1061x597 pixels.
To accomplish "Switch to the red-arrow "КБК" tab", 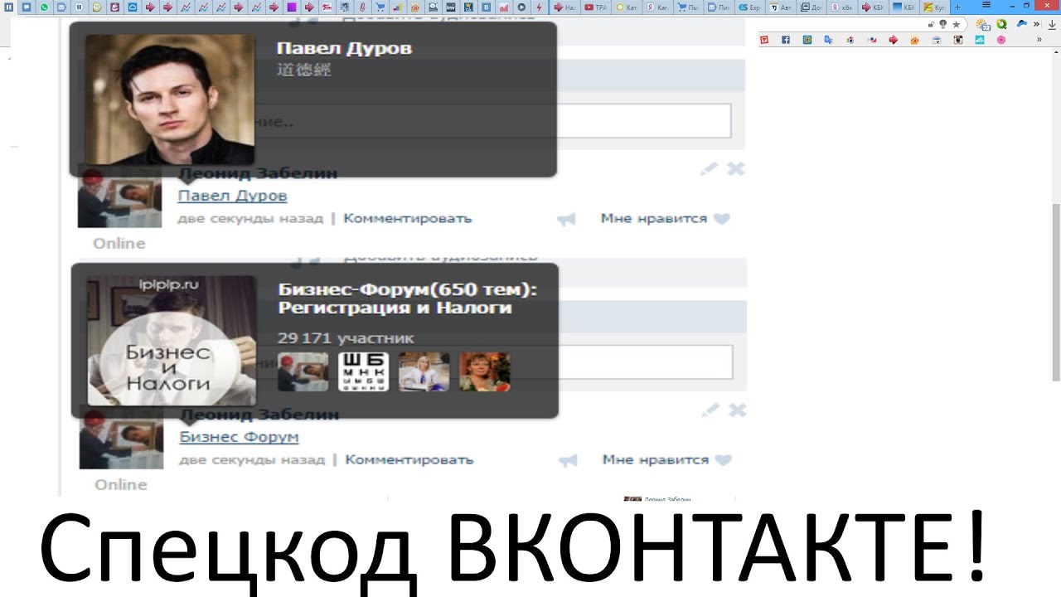I will [872, 7].
